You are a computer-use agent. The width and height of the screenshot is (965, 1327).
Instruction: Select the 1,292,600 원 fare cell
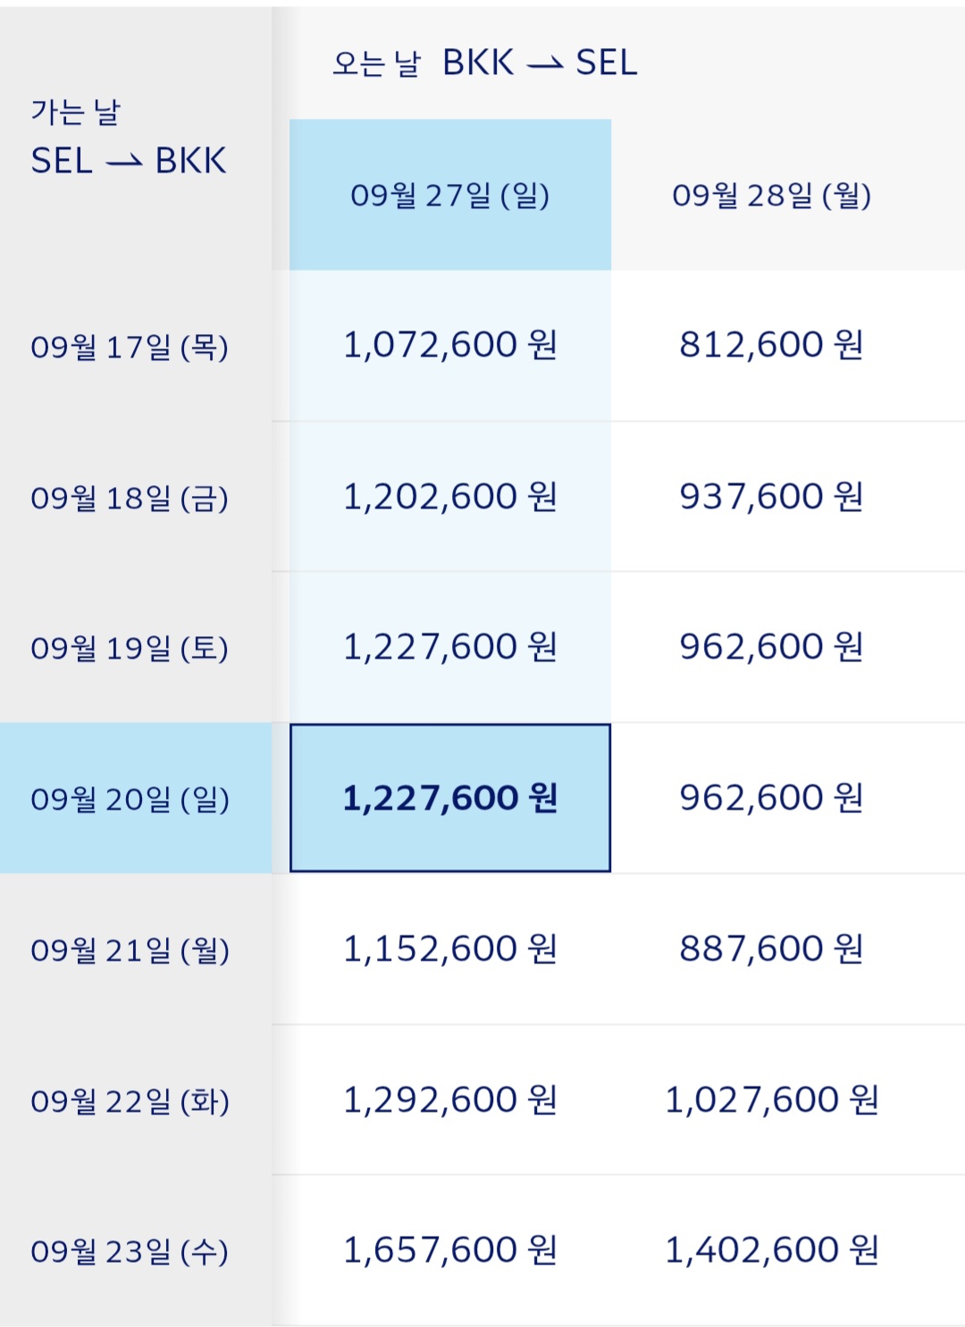[449, 1100]
